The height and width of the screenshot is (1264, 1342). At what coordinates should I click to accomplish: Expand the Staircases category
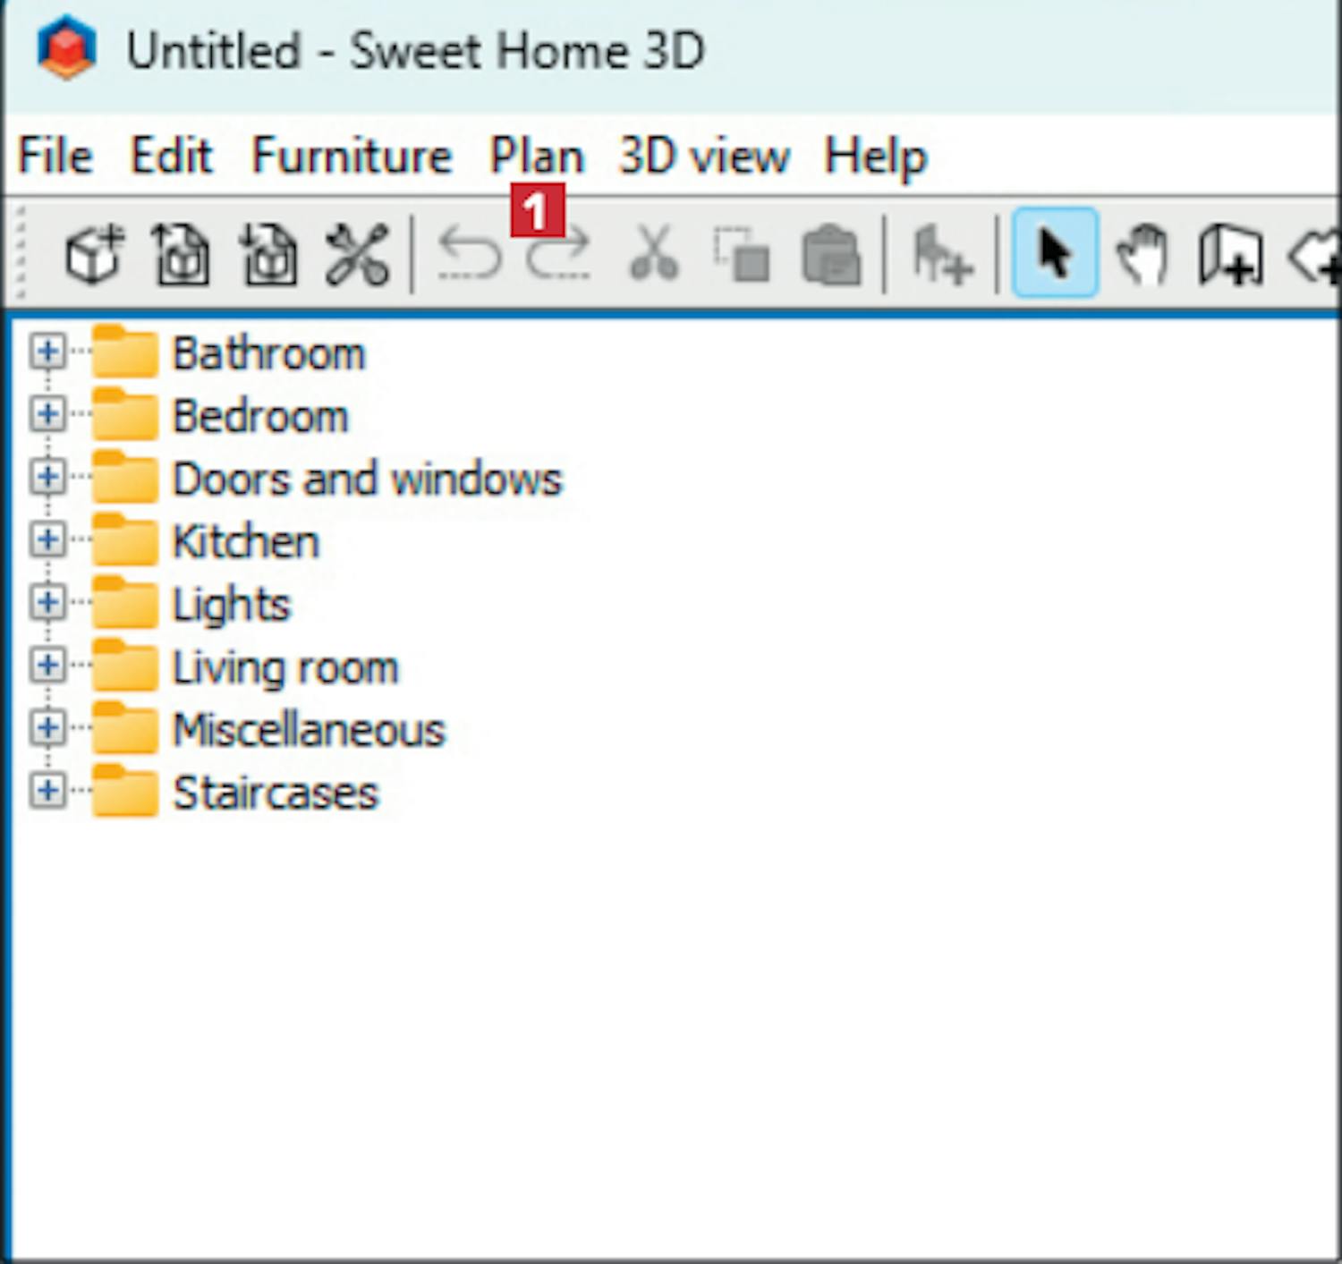click(x=47, y=791)
